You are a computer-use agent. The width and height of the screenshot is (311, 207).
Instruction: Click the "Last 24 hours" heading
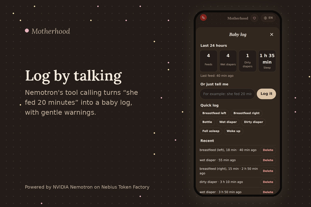pyautogui.click(x=214, y=45)
